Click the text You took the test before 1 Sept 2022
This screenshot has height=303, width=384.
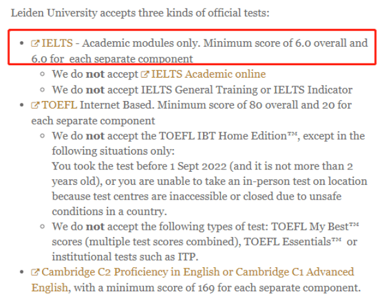click(139, 166)
